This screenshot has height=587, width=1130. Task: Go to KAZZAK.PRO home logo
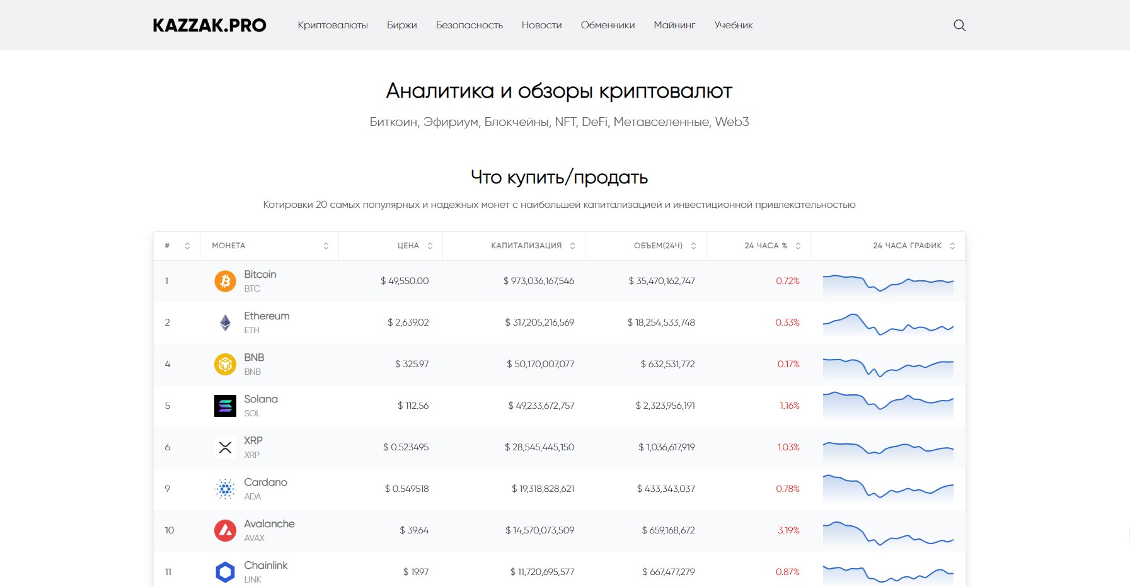coord(209,25)
